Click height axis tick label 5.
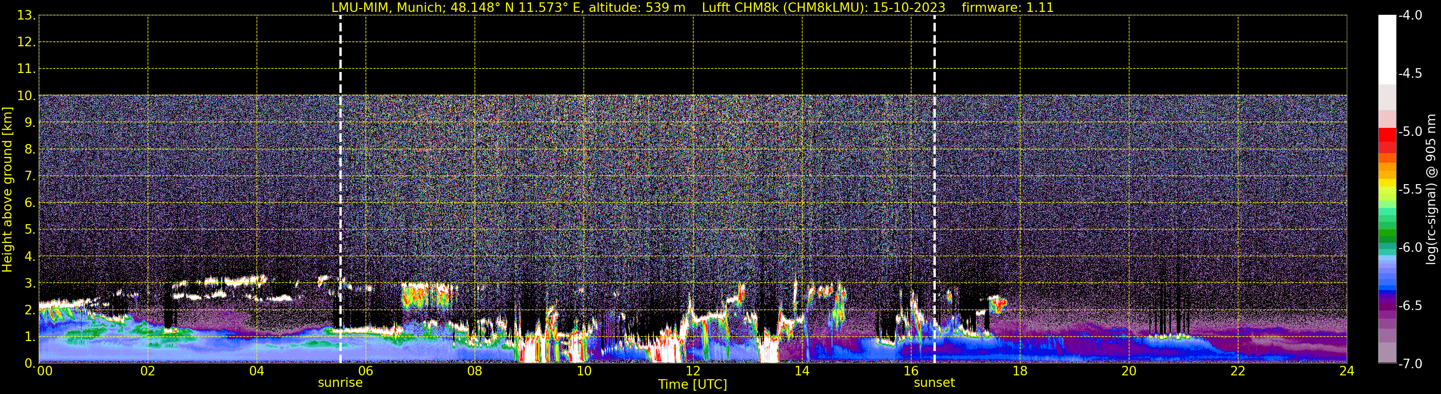The width and height of the screenshot is (1441, 394). click(x=29, y=230)
